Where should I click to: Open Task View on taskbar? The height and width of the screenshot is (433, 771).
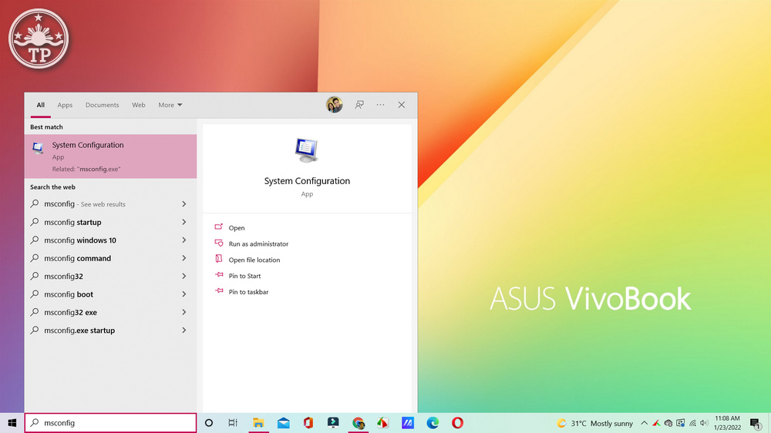(233, 423)
